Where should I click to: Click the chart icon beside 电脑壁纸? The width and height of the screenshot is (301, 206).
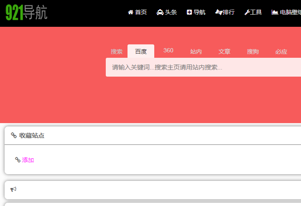point(275,12)
